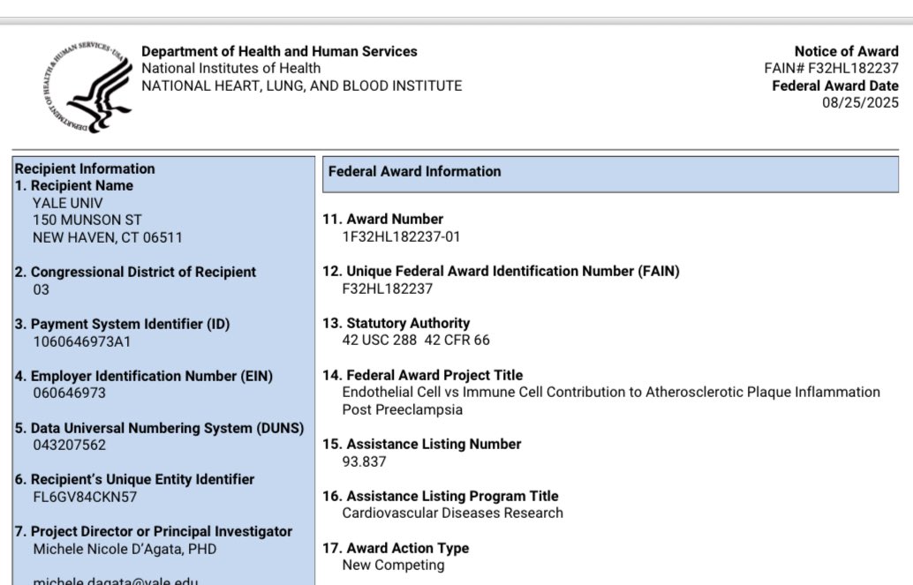This screenshot has width=913, height=585.
Task: Click the '11. Award Number' label
Action: (383, 219)
